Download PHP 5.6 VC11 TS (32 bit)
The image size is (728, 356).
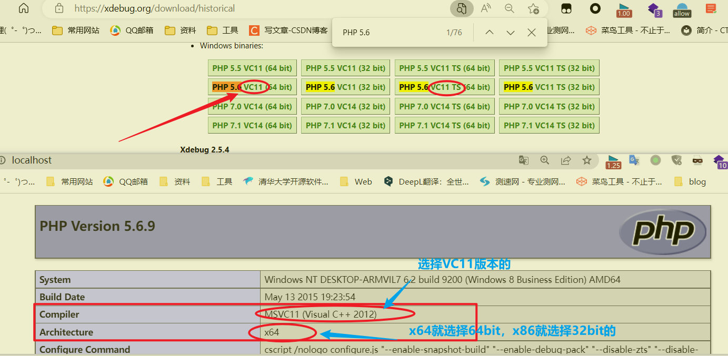[x=549, y=87]
